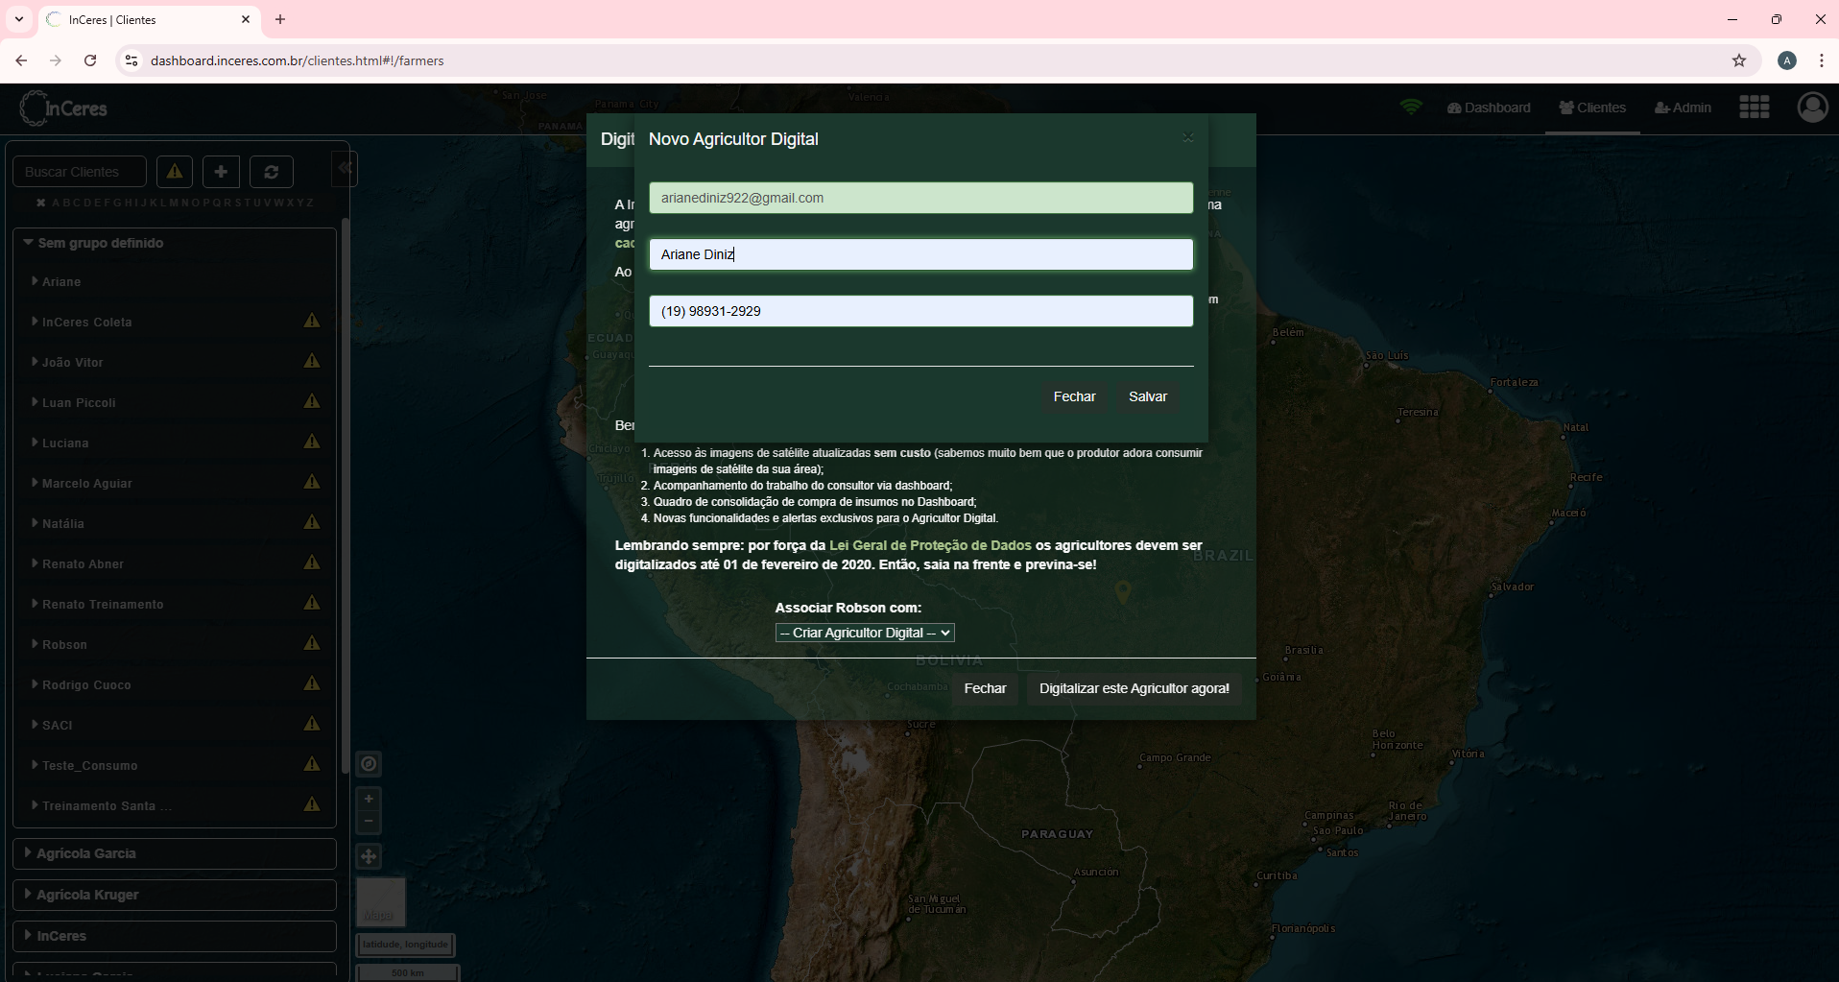Click warning icon next to InCeres Coleta

click(x=312, y=321)
